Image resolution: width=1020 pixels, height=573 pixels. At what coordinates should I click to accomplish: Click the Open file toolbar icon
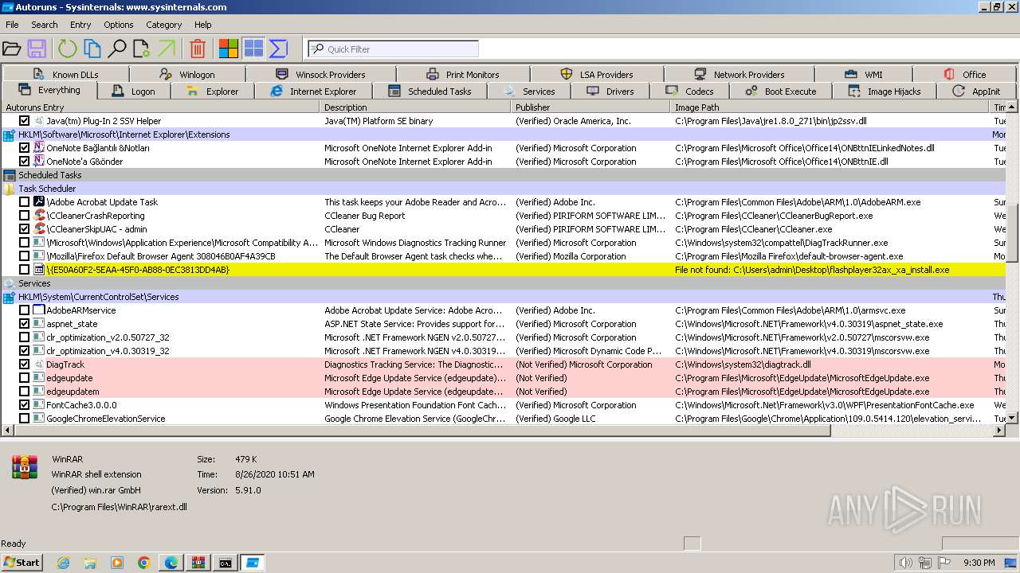tap(12, 49)
